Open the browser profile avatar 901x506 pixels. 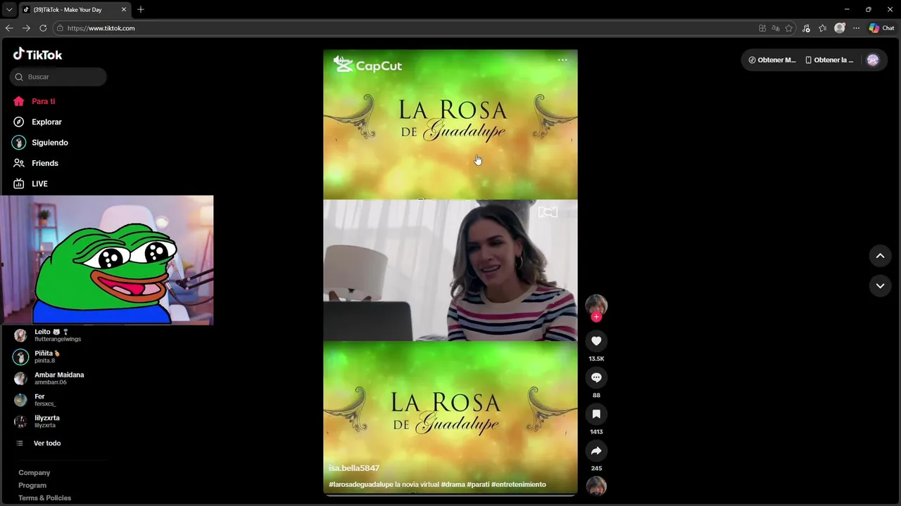click(x=840, y=28)
